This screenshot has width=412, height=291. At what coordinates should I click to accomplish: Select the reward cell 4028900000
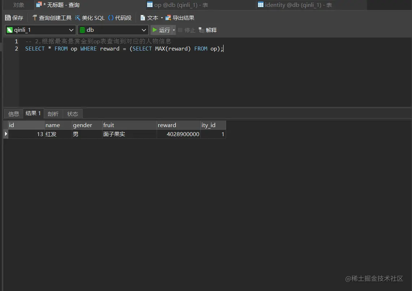tap(179, 134)
